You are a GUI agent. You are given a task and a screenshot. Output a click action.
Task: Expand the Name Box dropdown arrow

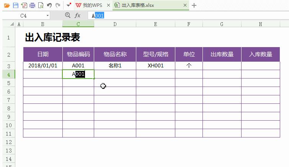(x=47, y=16)
